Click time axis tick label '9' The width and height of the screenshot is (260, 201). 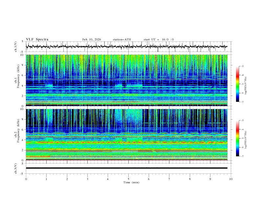pyautogui.click(x=210, y=179)
